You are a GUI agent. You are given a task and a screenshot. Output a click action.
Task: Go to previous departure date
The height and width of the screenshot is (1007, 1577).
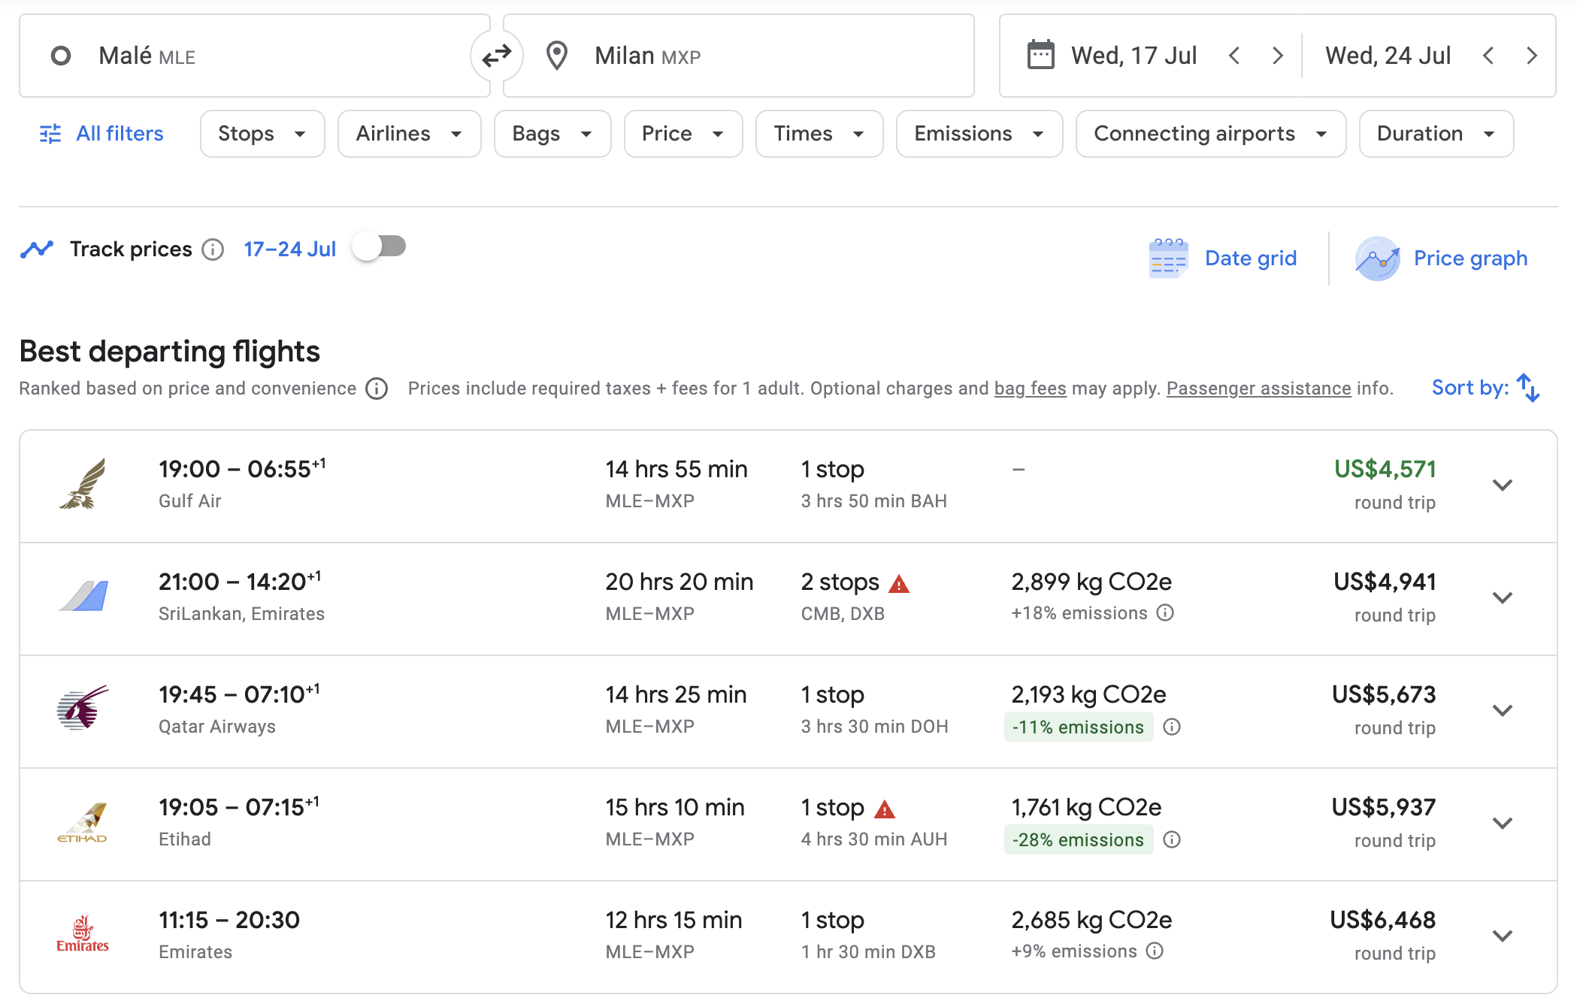click(1233, 56)
